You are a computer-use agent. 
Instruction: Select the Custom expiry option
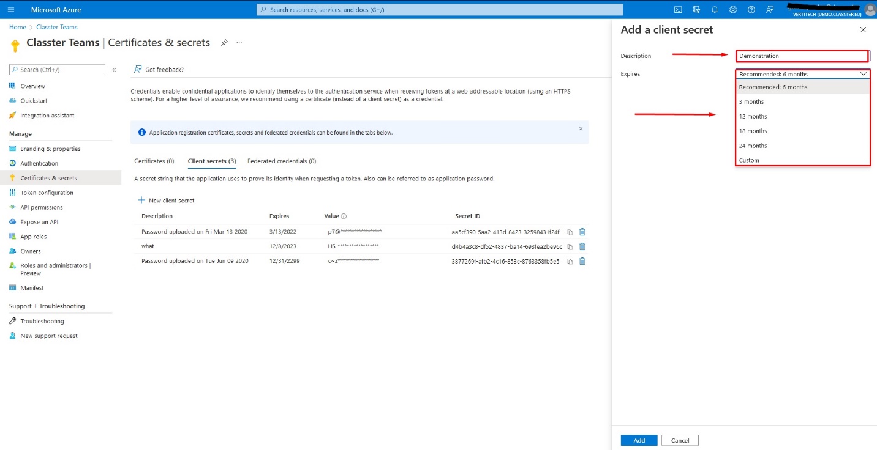point(803,160)
